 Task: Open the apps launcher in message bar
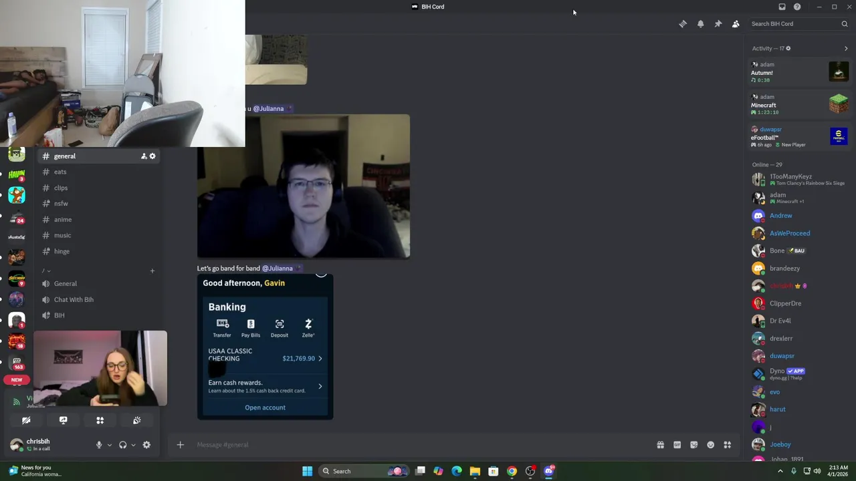(x=727, y=445)
